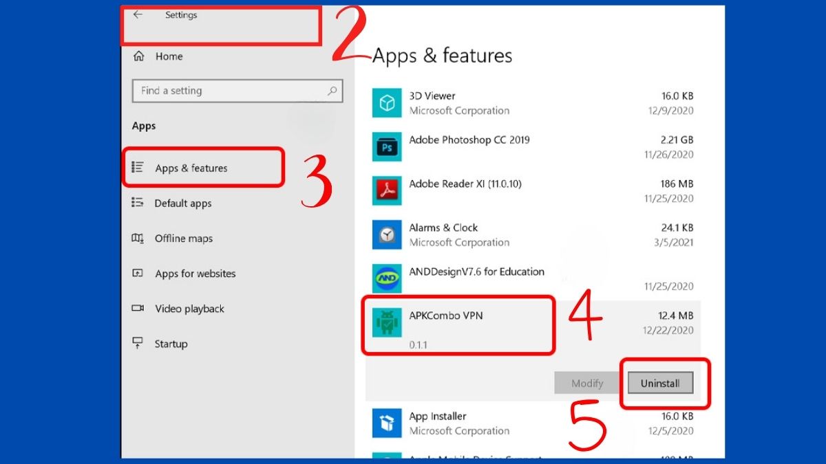826x464 pixels.
Task: Select Alarms & Clock entry name
Action: 443,228
